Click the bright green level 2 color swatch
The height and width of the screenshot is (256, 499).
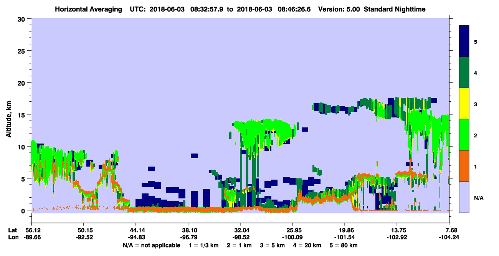pyautogui.click(x=464, y=134)
